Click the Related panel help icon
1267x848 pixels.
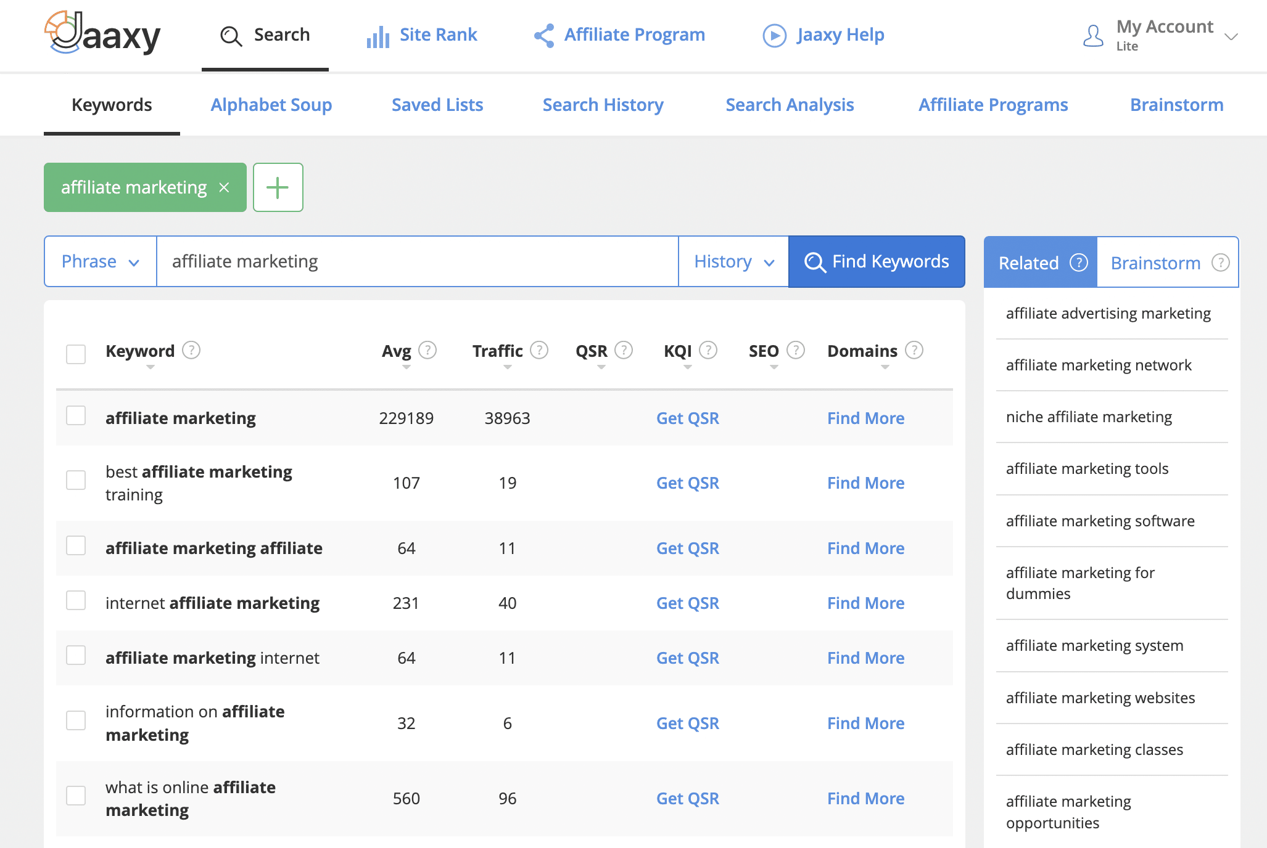point(1078,263)
